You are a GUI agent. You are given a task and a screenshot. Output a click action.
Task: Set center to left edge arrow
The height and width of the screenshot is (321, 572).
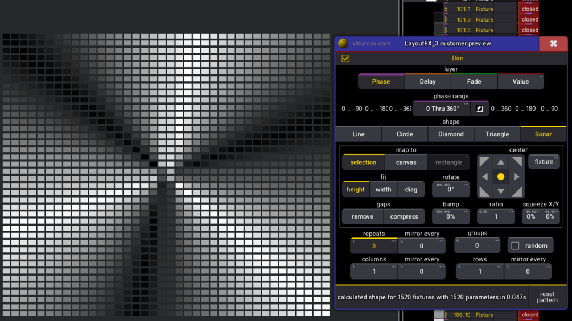[x=485, y=177]
